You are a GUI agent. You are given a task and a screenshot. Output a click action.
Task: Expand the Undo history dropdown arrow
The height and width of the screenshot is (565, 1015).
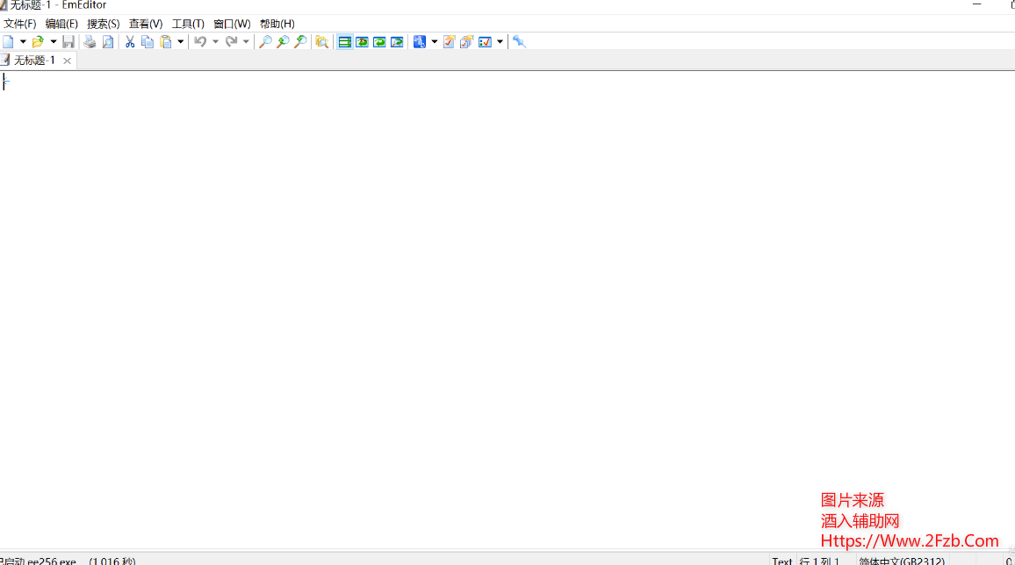215,42
